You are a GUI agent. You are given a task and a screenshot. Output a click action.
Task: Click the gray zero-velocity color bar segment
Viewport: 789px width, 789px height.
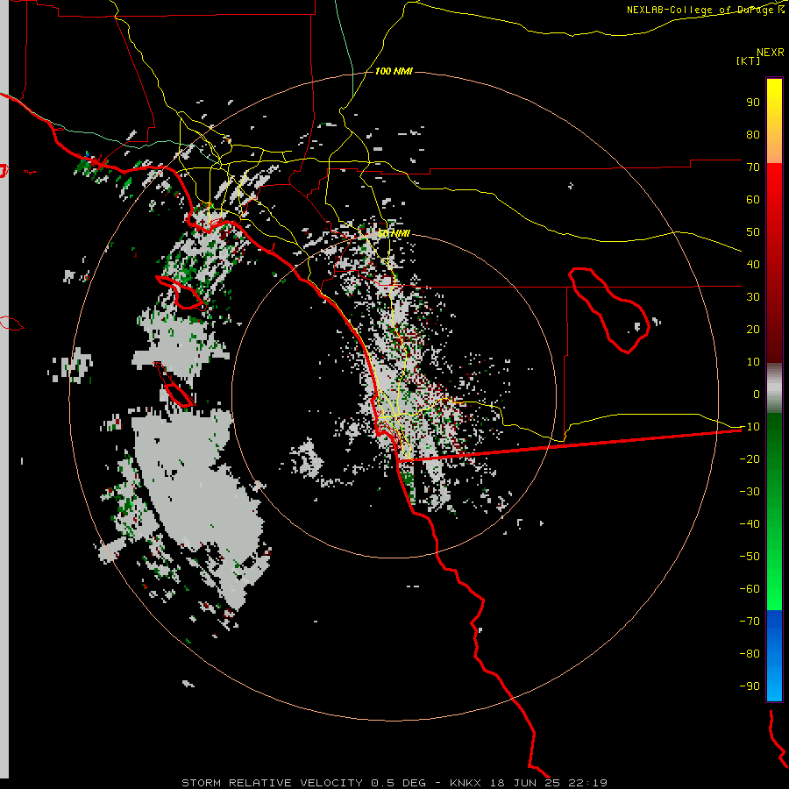774,388
